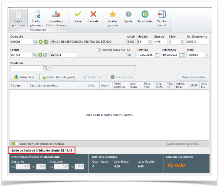Viewport: 220px width, 187px height.
Task: Search Vendedor with magnifier icon
Action: point(45,68)
